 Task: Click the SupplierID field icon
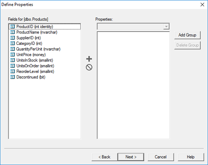point(12,38)
